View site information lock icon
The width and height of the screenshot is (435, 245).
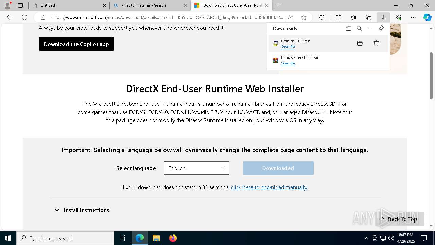(42, 17)
